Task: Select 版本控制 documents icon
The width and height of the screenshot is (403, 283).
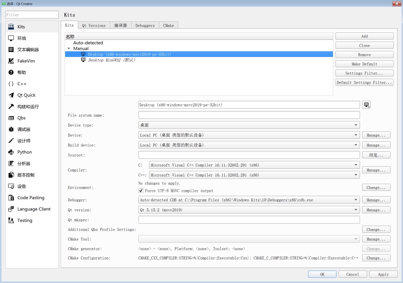Action: click(x=11, y=175)
